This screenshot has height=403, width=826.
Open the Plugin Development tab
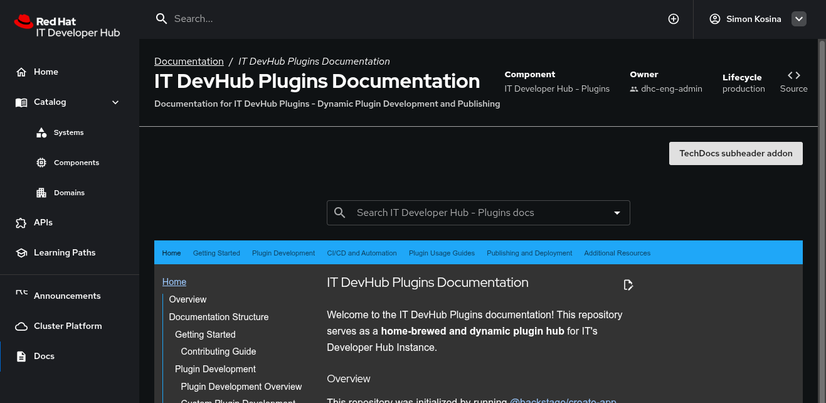[x=283, y=253]
